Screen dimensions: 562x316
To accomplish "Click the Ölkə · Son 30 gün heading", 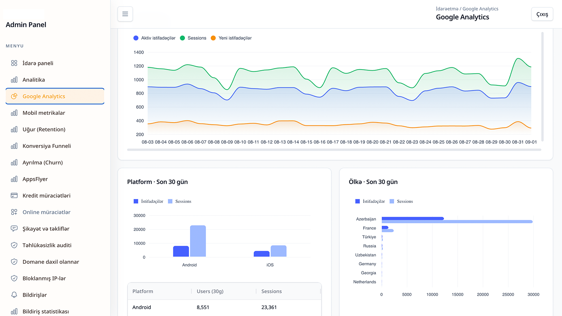I will tap(373, 182).
